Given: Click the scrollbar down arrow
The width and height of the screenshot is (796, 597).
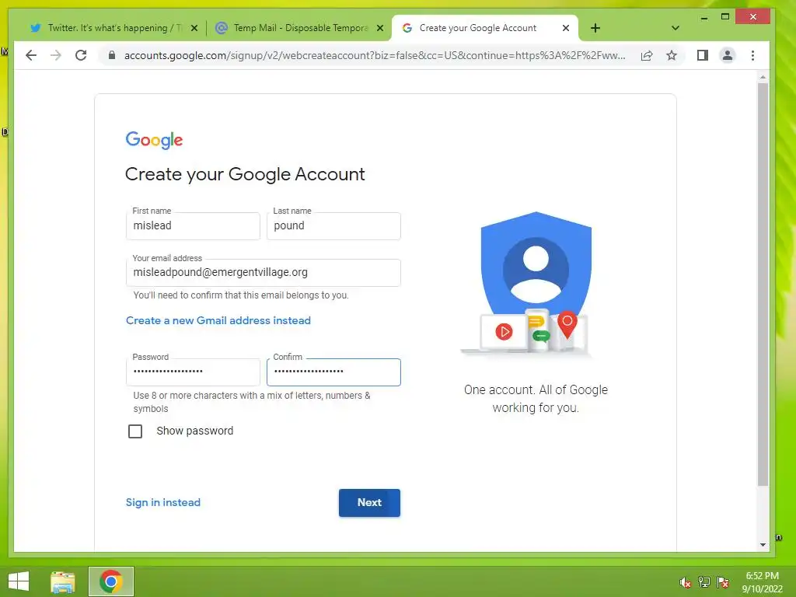Looking at the screenshot, I should [x=763, y=545].
